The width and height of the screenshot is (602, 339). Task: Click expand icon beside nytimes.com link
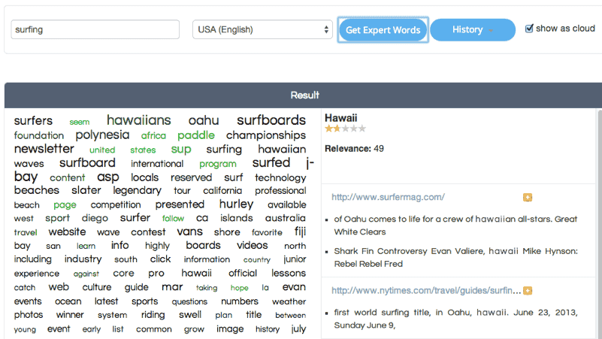coord(528,290)
